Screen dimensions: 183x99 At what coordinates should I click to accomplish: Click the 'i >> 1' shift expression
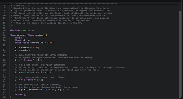[44, 72]
